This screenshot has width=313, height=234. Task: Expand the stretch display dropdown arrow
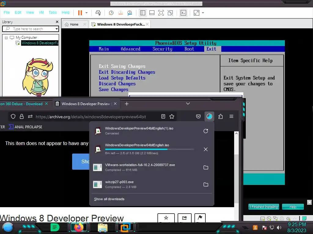(203, 13)
